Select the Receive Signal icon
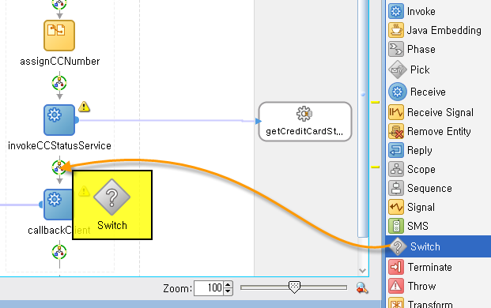This screenshot has height=308, width=491. [x=396, y=112]
